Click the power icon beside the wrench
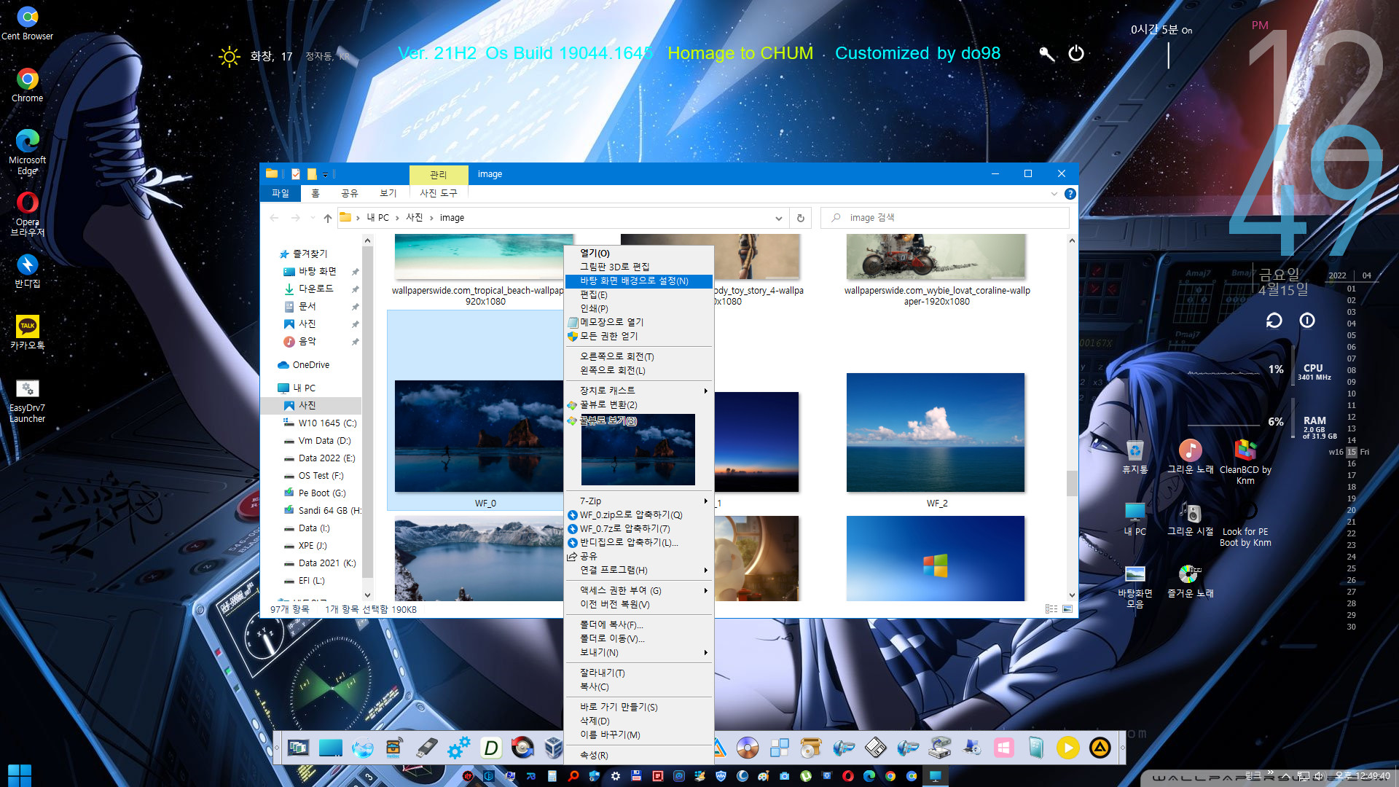This screenshot has height=787, width=1399. pyautogui.click(x=1075, y=53)
